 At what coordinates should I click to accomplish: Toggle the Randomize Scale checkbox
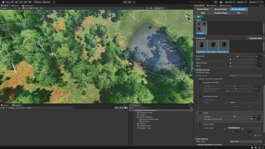coord(200,96)
